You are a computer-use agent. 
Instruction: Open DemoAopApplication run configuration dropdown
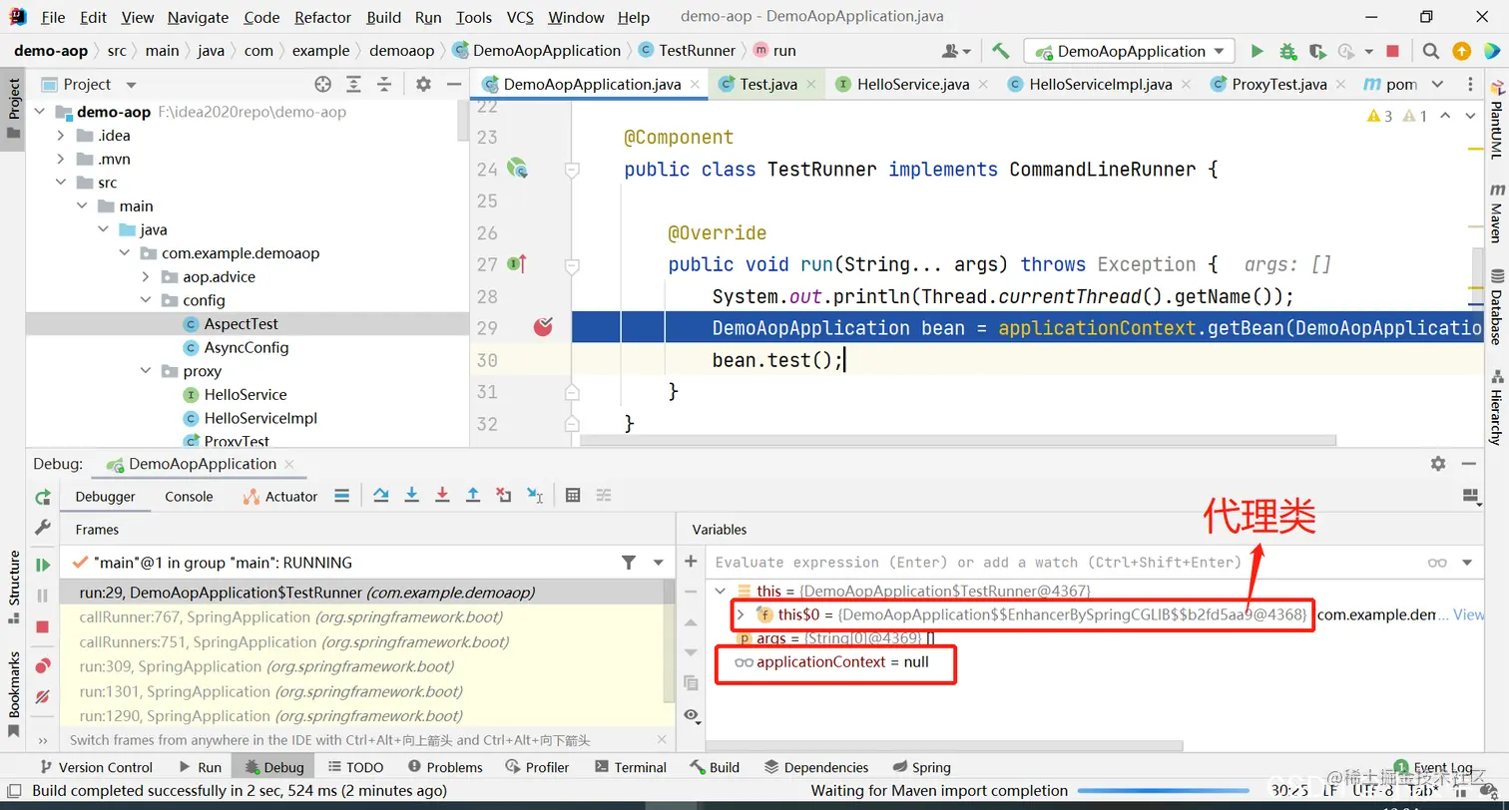click(1131, 51)
